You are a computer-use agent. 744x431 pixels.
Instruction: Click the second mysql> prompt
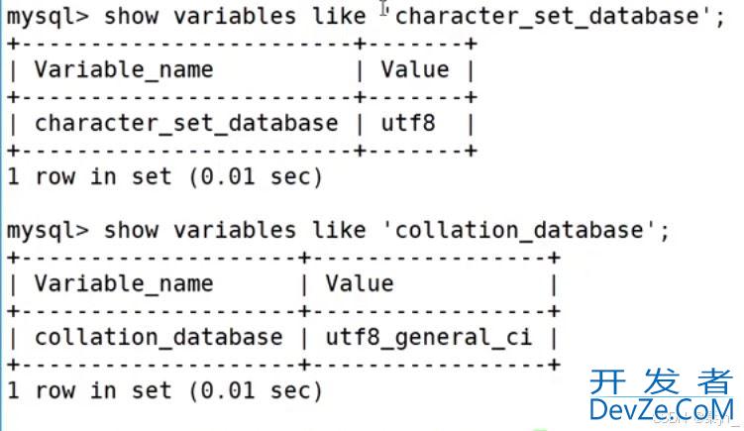[48, 231]
